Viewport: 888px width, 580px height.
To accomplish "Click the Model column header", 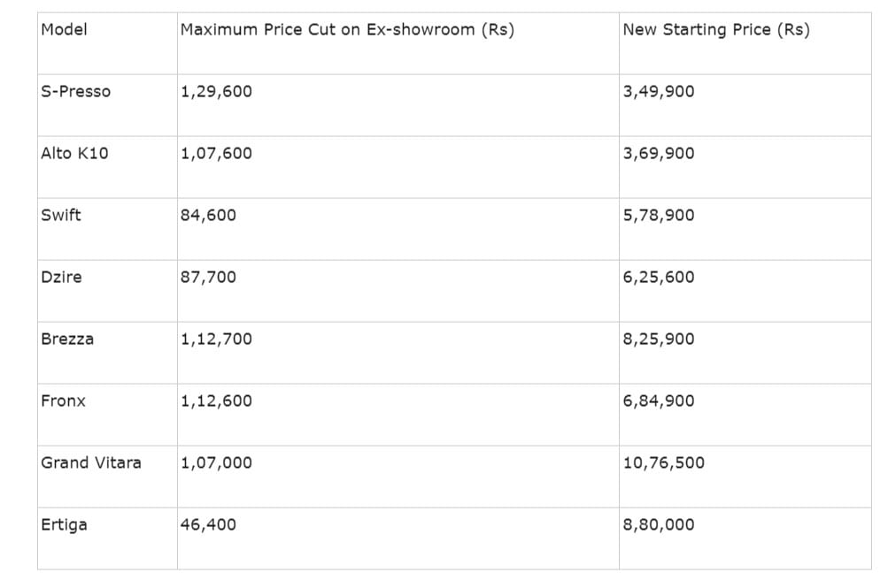I will coord(65,29).
